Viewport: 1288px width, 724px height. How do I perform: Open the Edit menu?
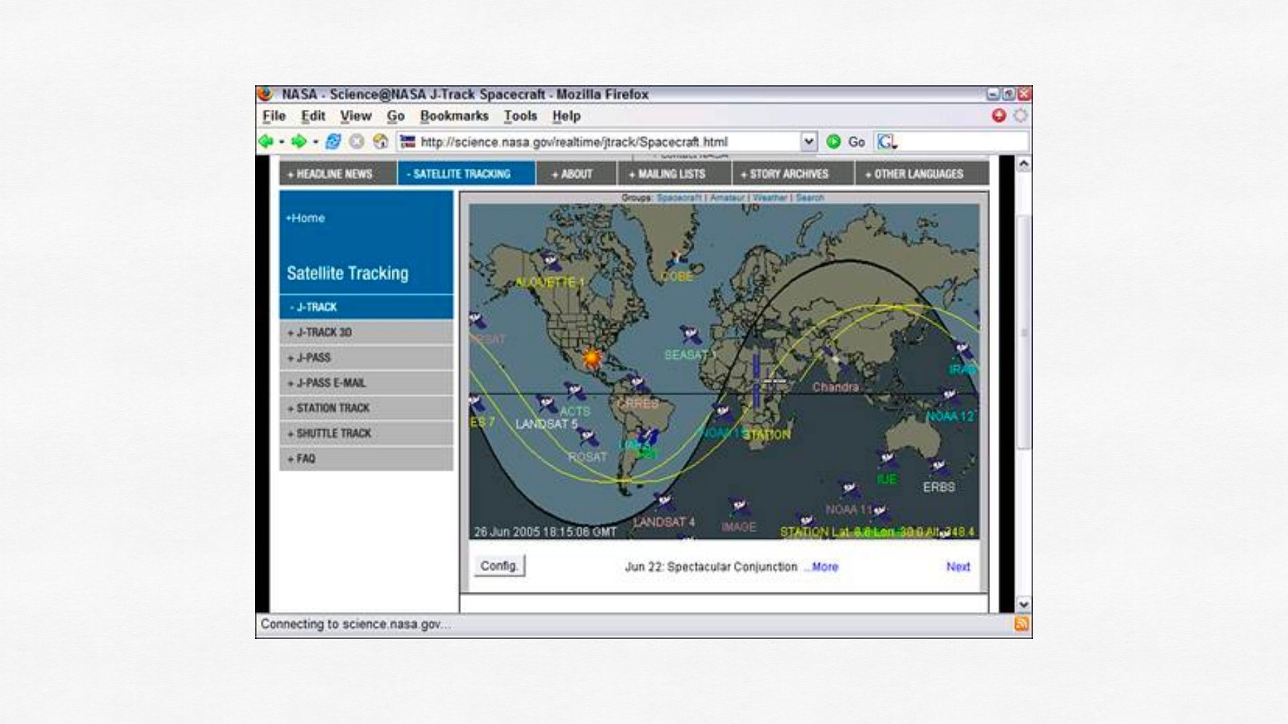click(x=313, y=116)
